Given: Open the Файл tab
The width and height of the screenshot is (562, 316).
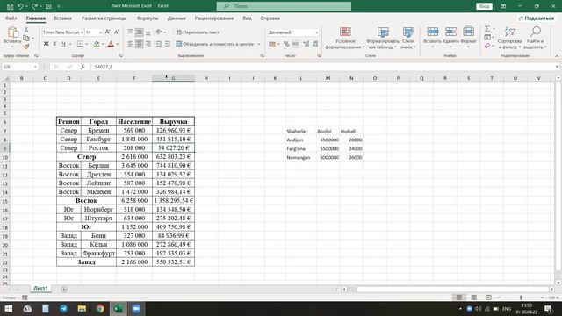Looking at the screenshot, I should [11, 18].
